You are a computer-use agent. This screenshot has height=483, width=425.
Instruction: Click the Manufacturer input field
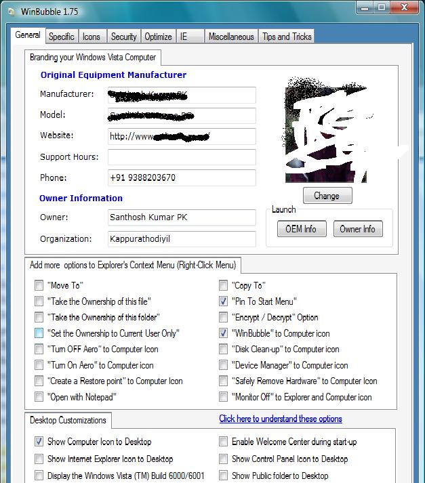click(x=182, y=96)
